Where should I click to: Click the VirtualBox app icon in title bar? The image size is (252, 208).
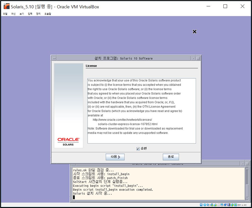tap(7, 6)
